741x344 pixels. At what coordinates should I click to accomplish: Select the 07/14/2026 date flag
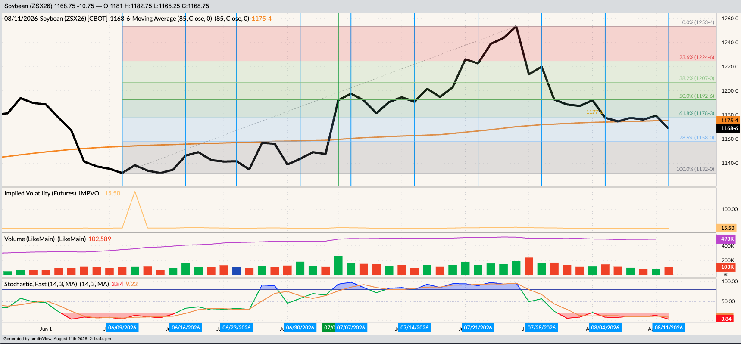pos(415,328)
